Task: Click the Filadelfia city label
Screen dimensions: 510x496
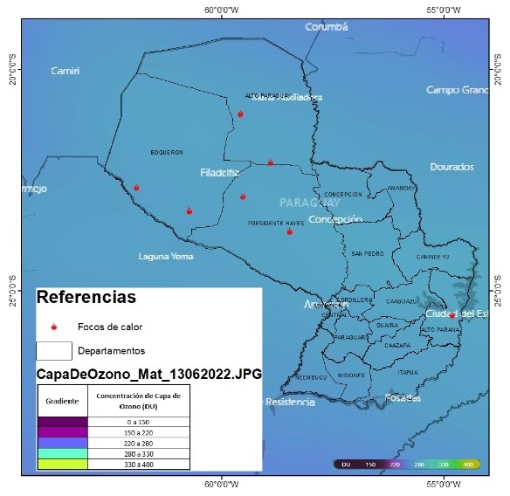Action: coord(220,173)
